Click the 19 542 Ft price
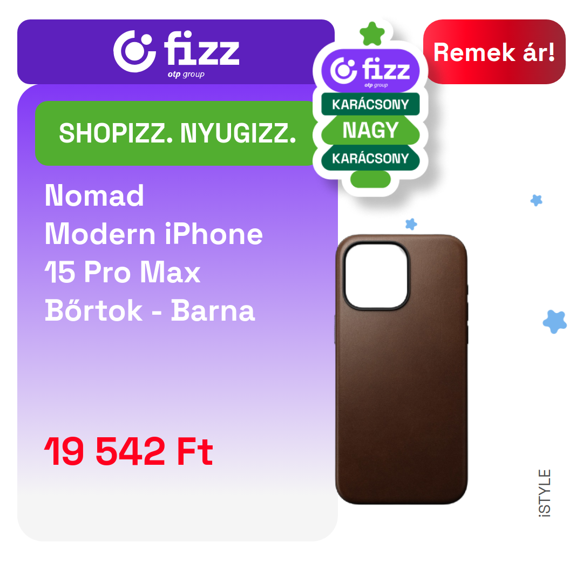 point(128,452)
